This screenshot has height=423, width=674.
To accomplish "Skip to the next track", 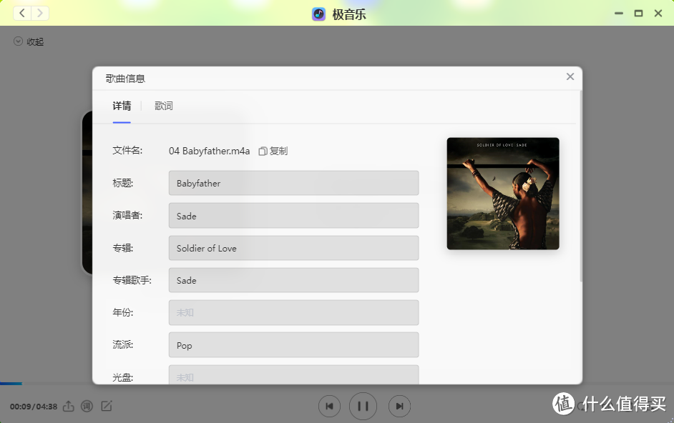I will [x=399, y=407].
